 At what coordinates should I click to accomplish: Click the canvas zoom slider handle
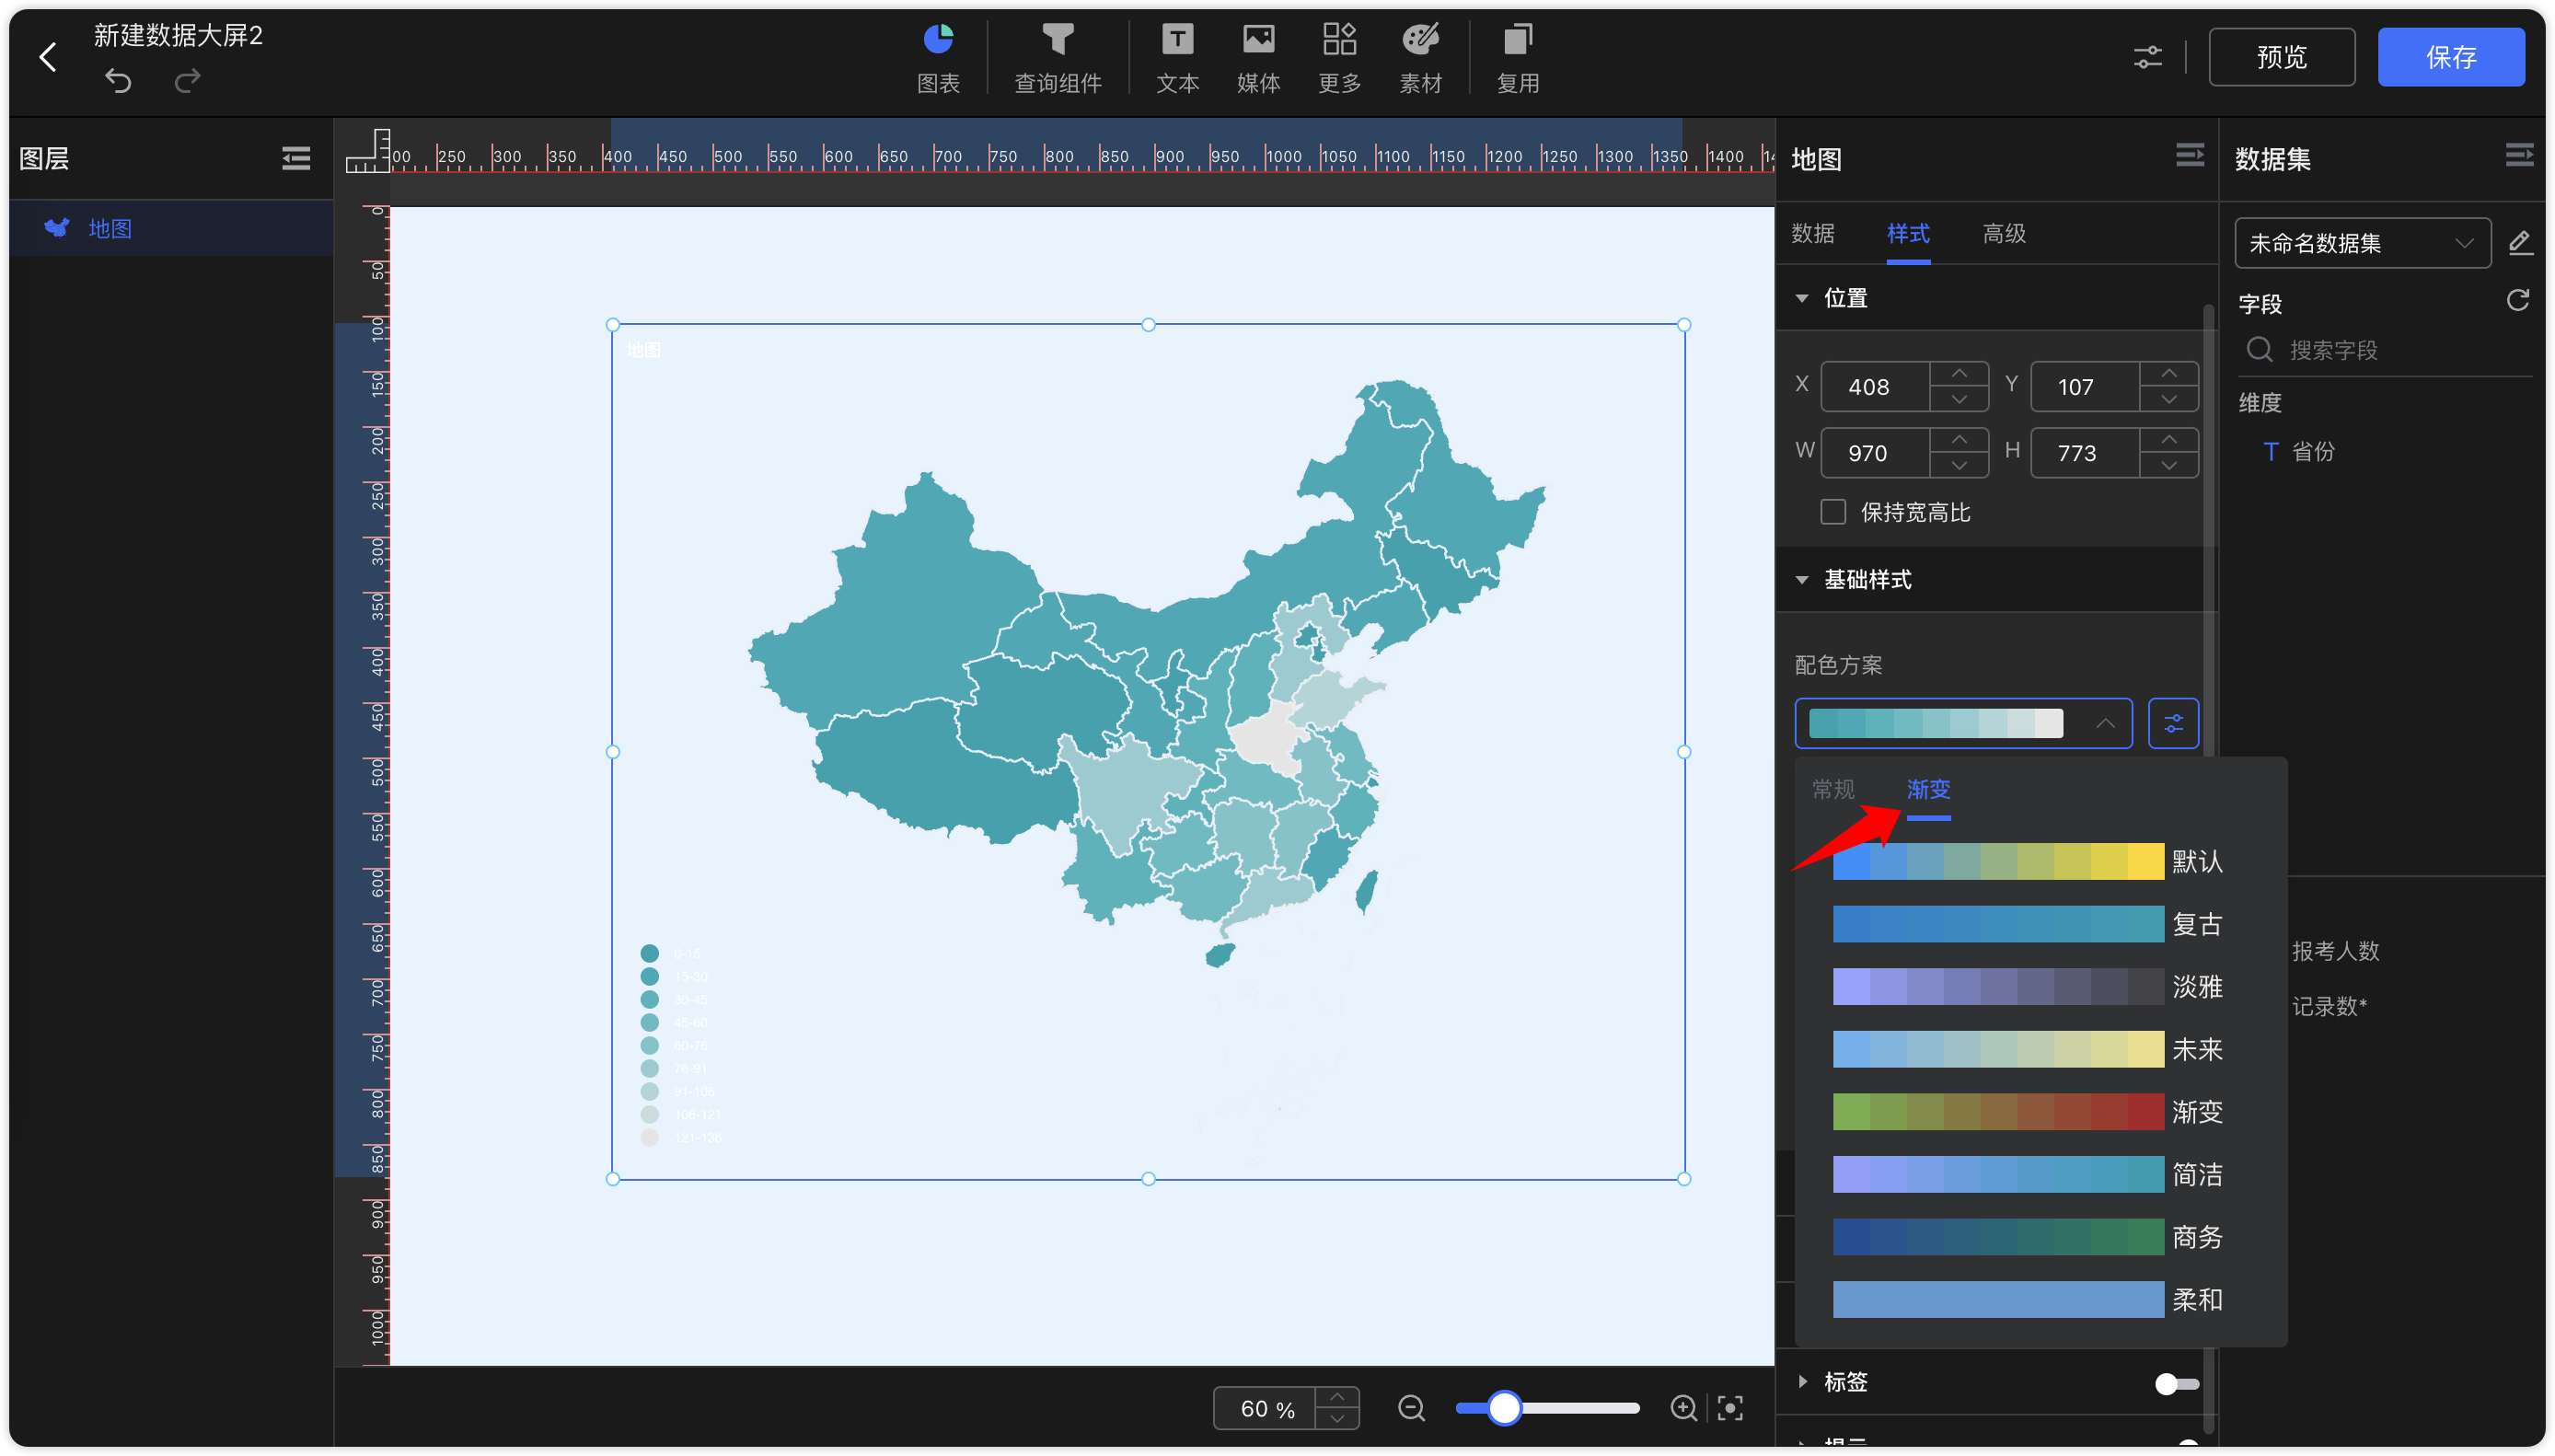point(1504,1408)
